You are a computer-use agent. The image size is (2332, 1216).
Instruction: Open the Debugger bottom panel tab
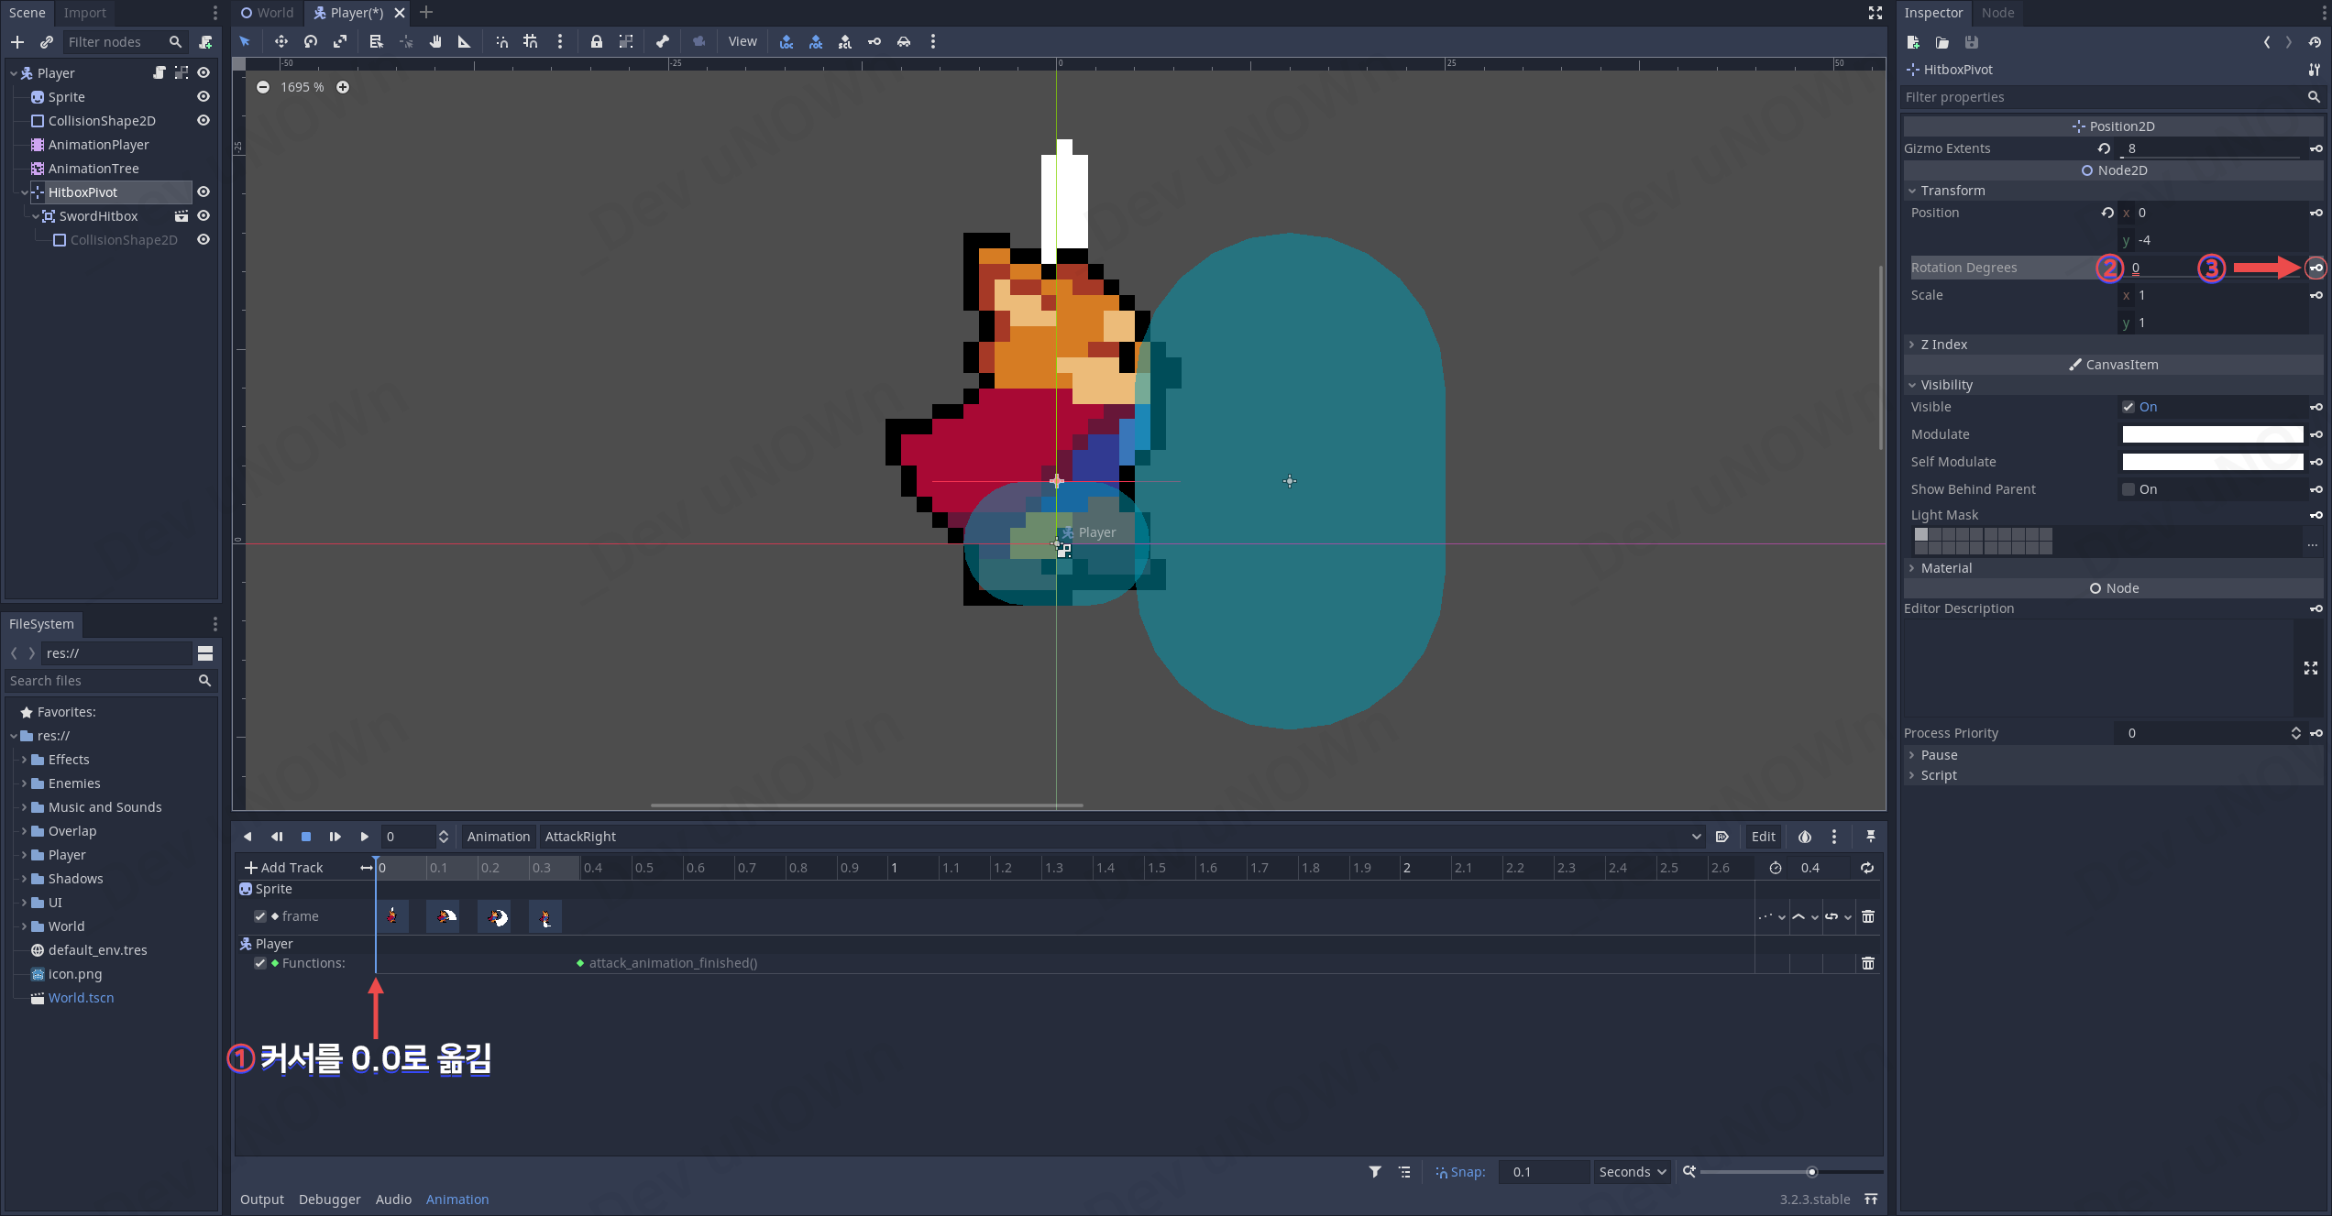click(x=329, y=1199)
